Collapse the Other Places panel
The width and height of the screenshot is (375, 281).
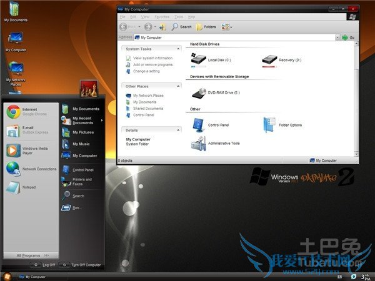(178, 86)
